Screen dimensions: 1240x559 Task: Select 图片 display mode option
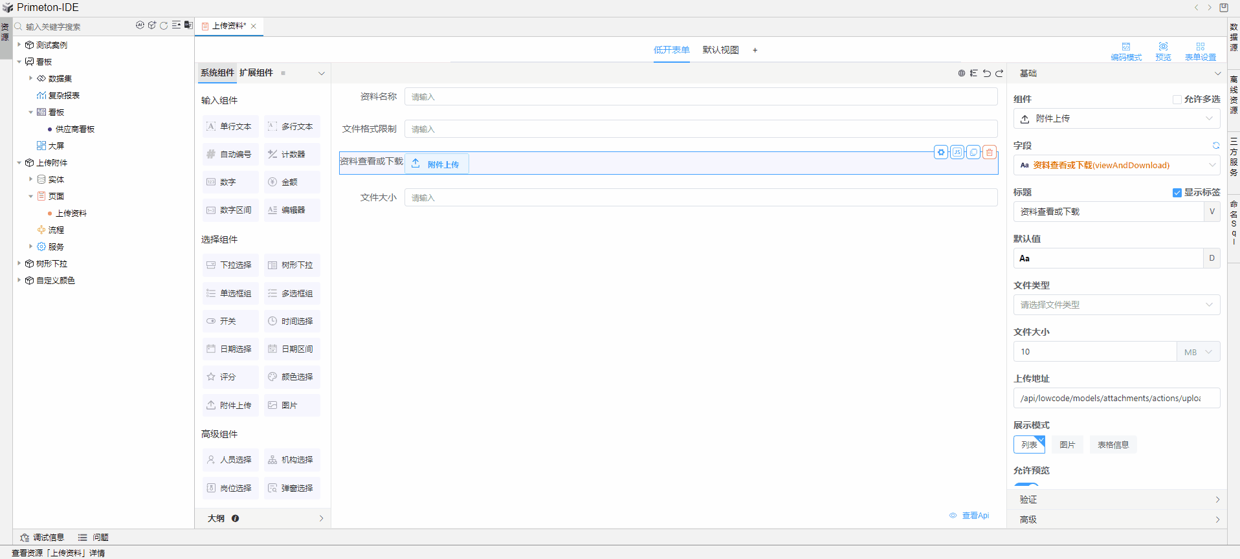pyautogui.click(x=1067, y=445)
